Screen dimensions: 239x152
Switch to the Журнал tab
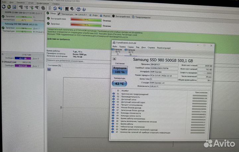pos(105,16)
